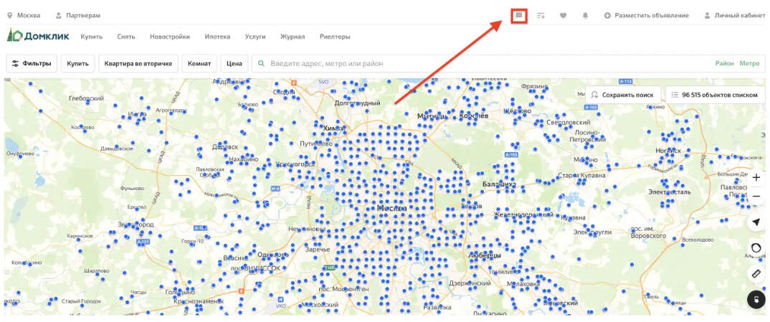Zoom in on the map
Screen dimensions: 770x322
click(756, 177)
